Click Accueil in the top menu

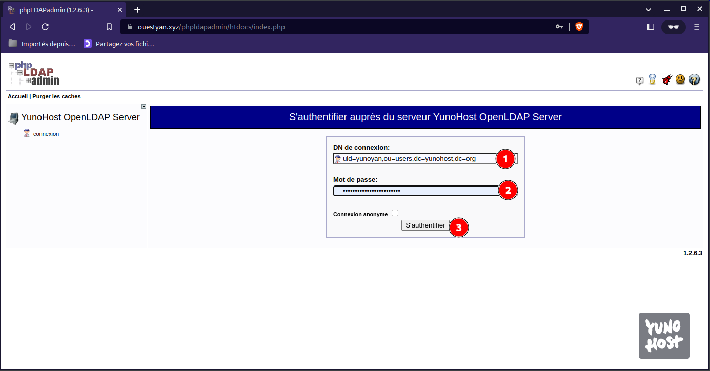tap(17, 96)
